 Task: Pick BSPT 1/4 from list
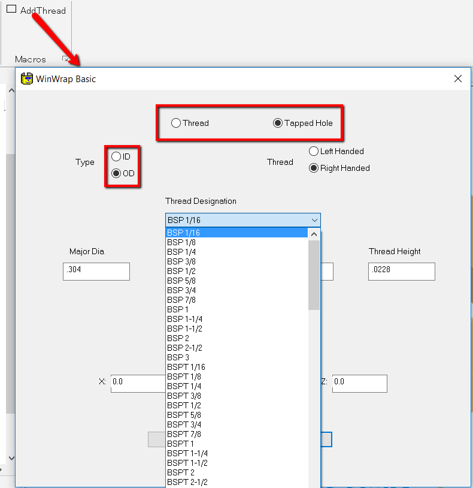click(237, 386)
